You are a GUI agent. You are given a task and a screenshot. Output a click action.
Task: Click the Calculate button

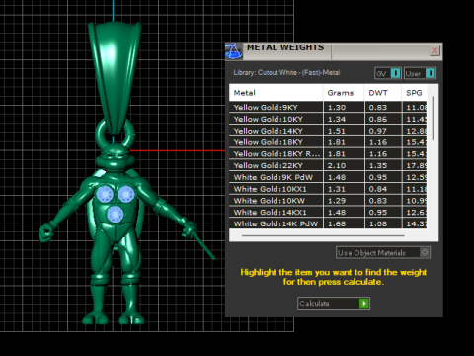coord(334,303)
